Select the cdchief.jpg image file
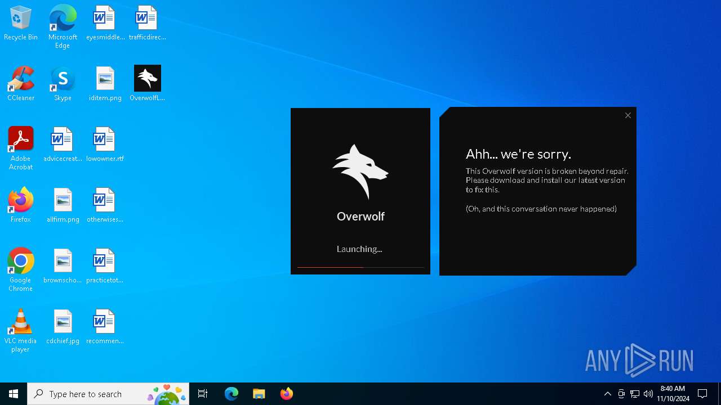 click(x=63, y=327)
